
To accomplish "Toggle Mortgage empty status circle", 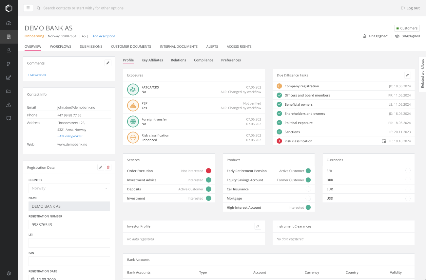I will 308,198.
